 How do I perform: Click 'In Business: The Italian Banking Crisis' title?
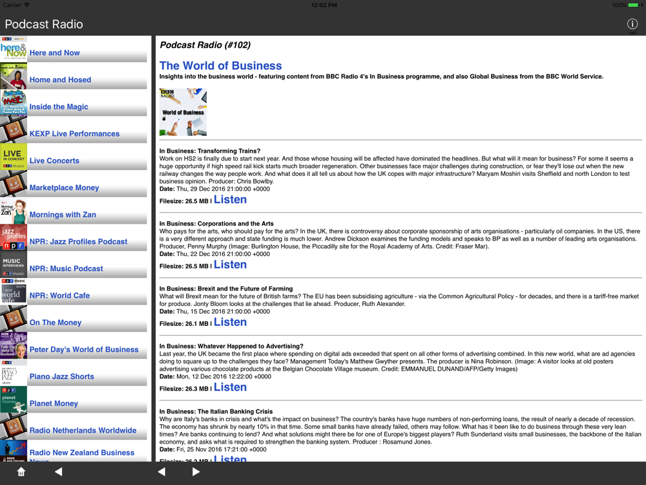tap(216, 411)
